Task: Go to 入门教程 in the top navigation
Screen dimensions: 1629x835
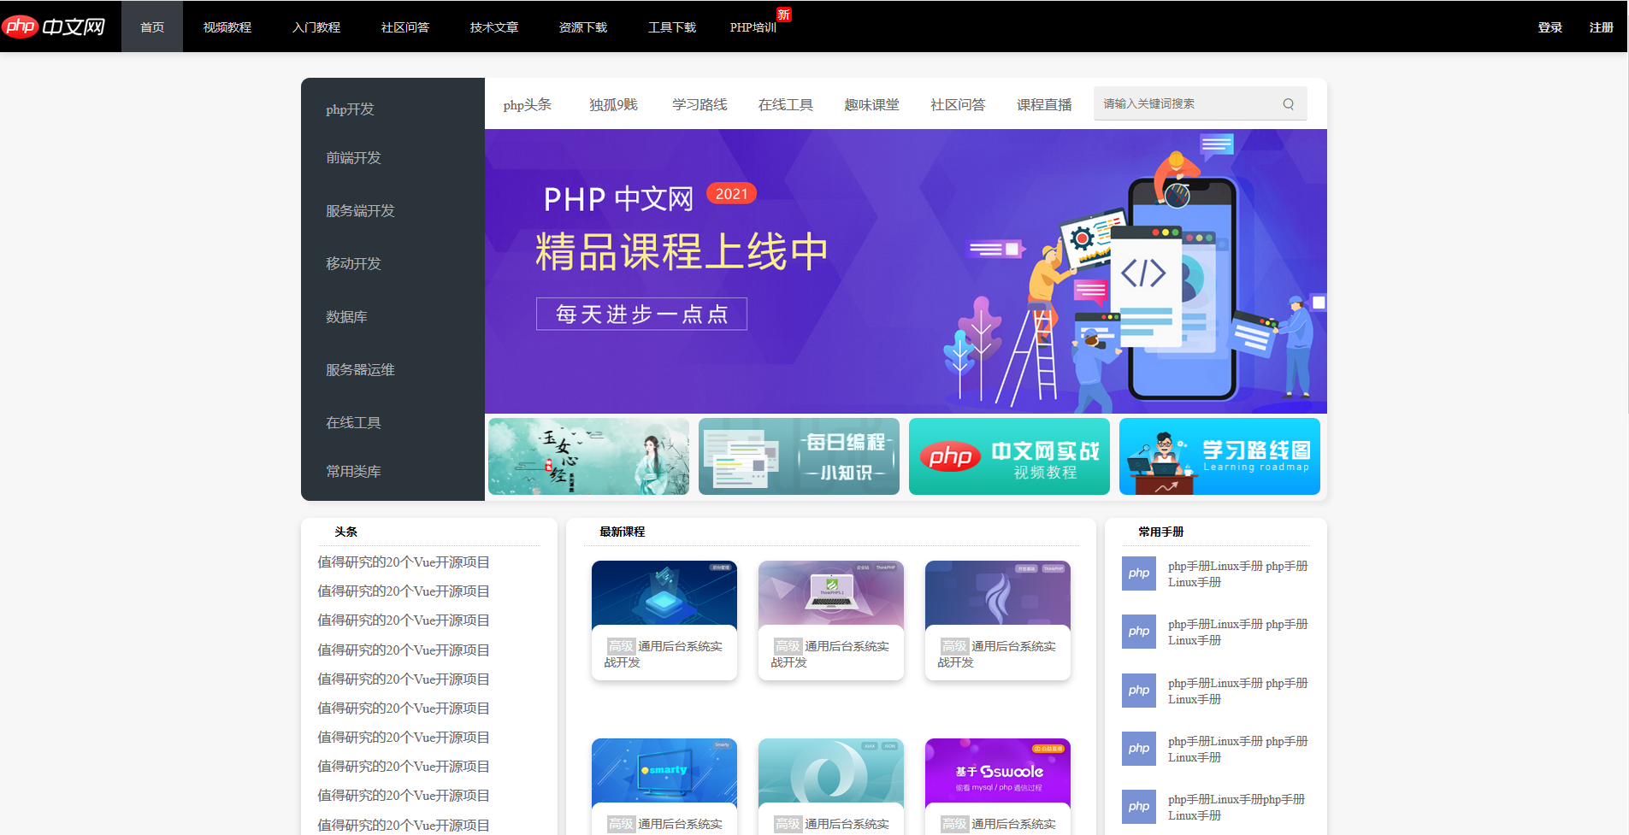Action: point(316,27)
